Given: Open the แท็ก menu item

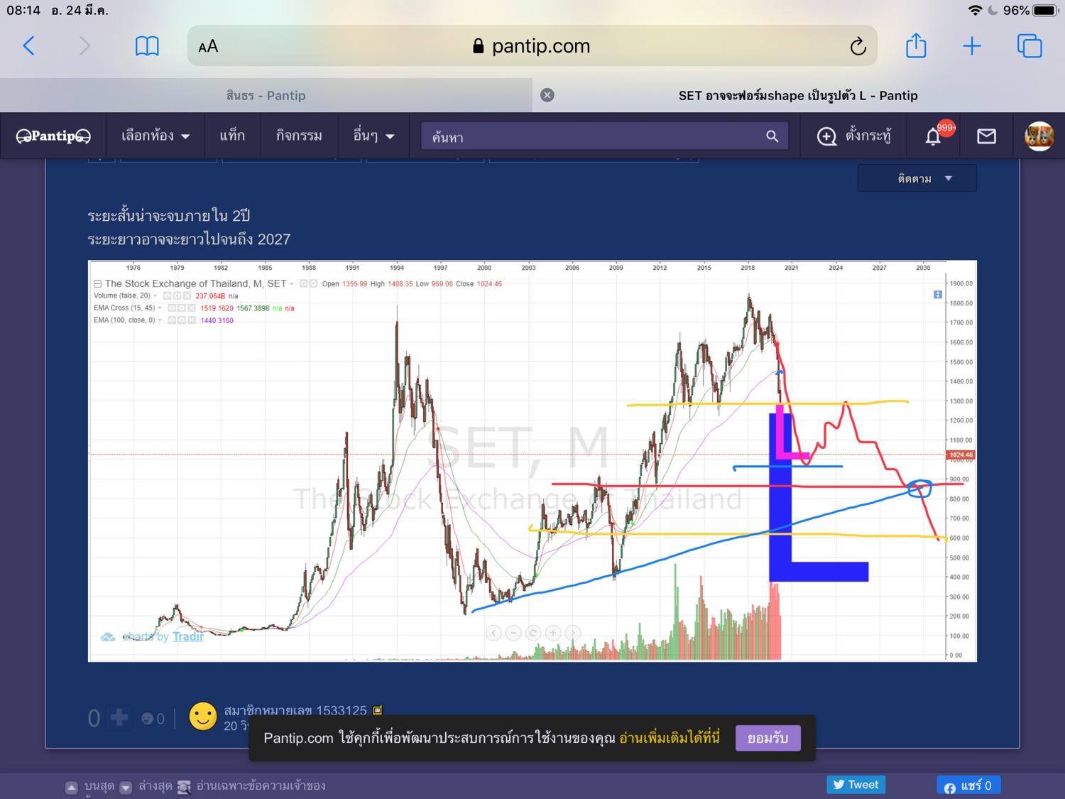Looking at the screenshot, I should coord(232,136).
